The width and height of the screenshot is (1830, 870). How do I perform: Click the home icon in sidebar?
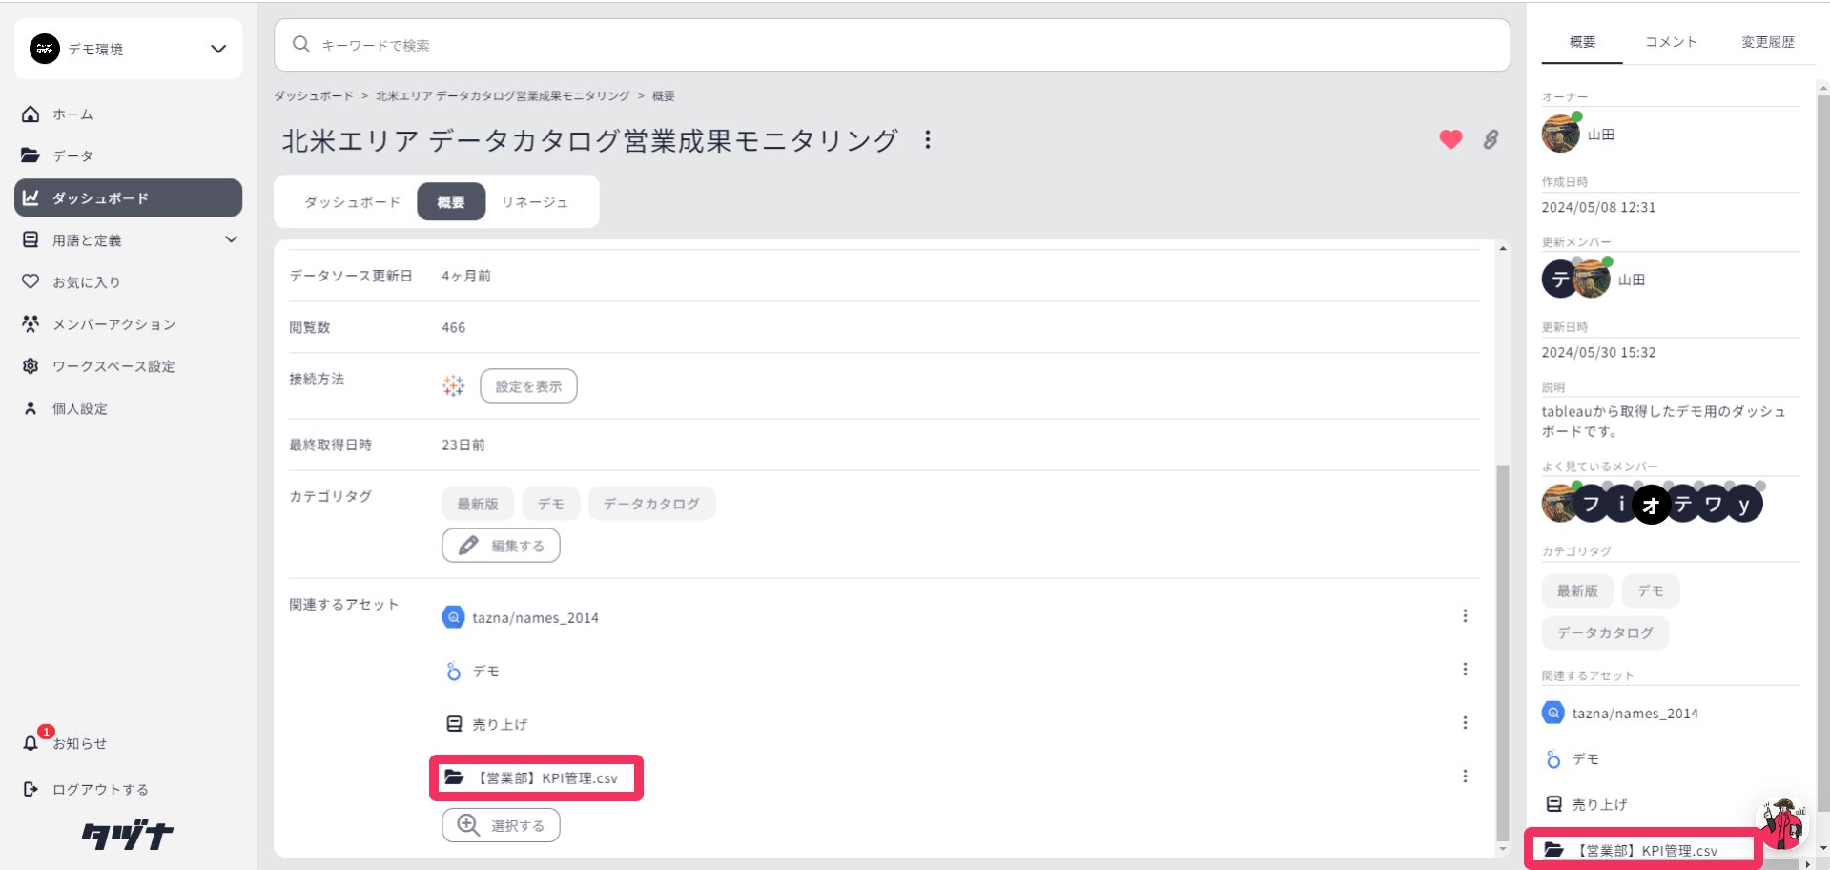31,114
